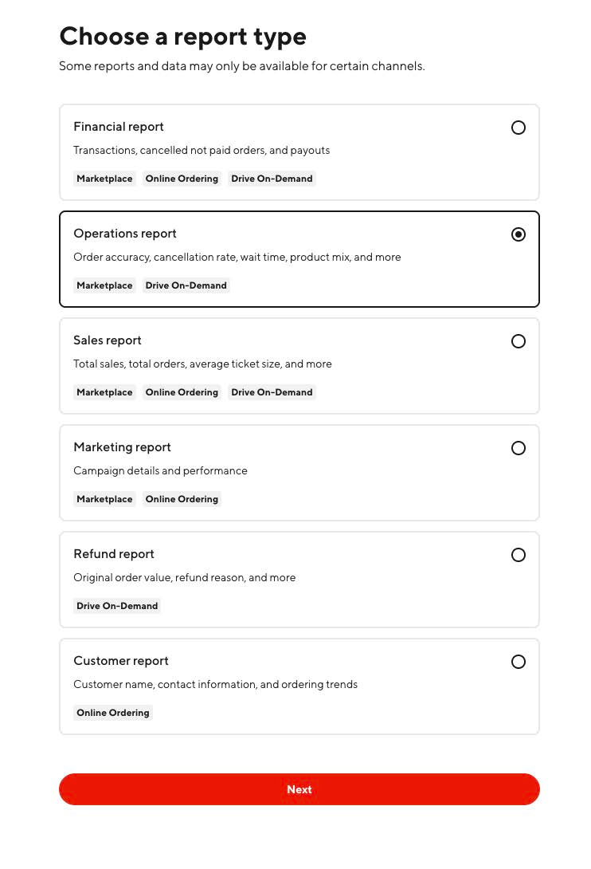This screenshot has width=591, height=869.
Task: Select the Customer report radio button
Action: [x=518, y=663]
